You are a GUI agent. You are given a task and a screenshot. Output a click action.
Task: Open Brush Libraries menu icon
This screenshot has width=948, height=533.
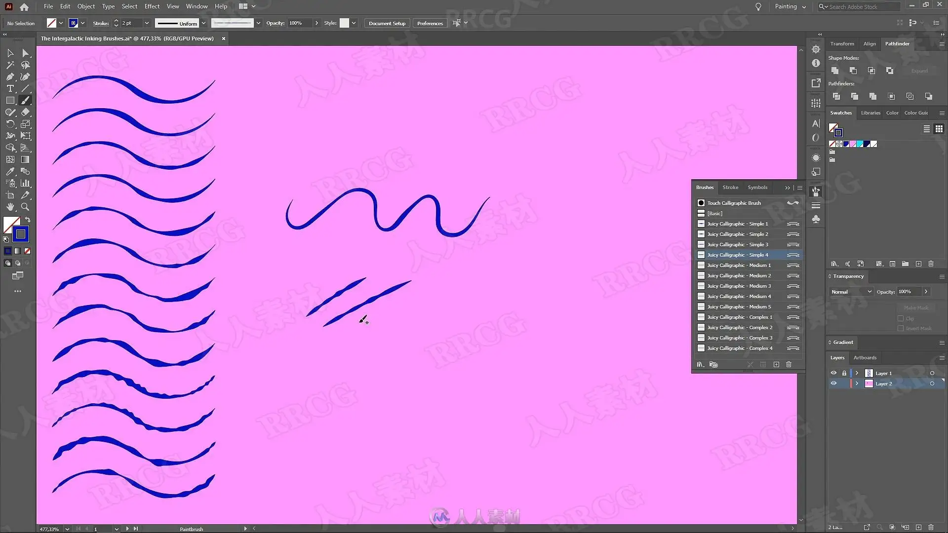[700, 365]
